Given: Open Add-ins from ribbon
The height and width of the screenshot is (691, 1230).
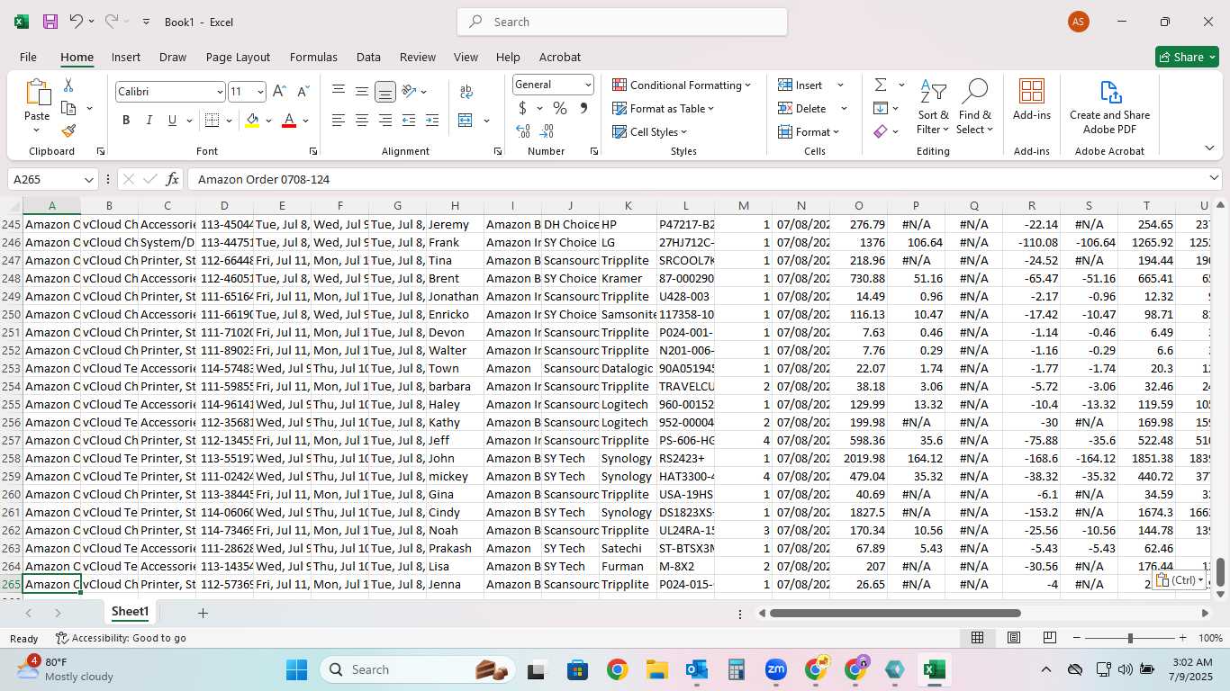Looking at the screenshot, I should (1032, 100).
